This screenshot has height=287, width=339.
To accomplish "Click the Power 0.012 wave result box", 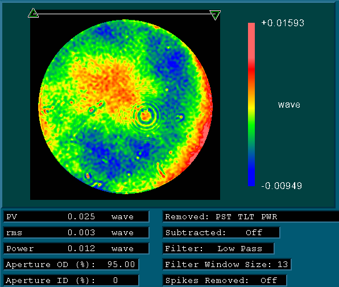I will click(76, 248).
